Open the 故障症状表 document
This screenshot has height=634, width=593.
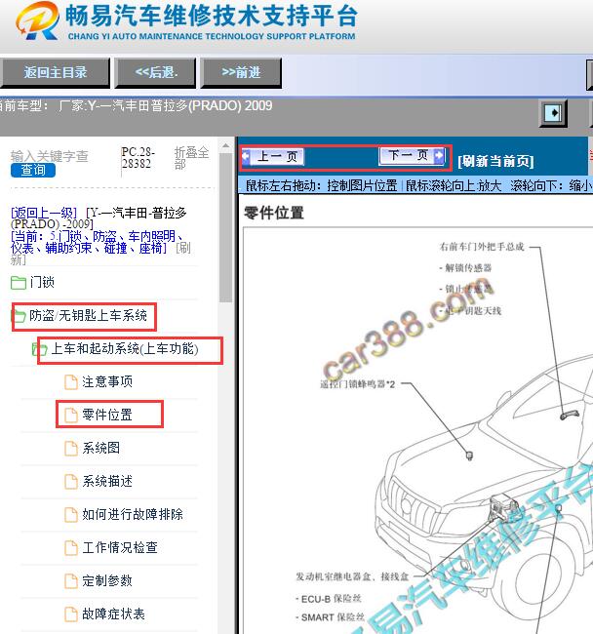pos(113,614)
